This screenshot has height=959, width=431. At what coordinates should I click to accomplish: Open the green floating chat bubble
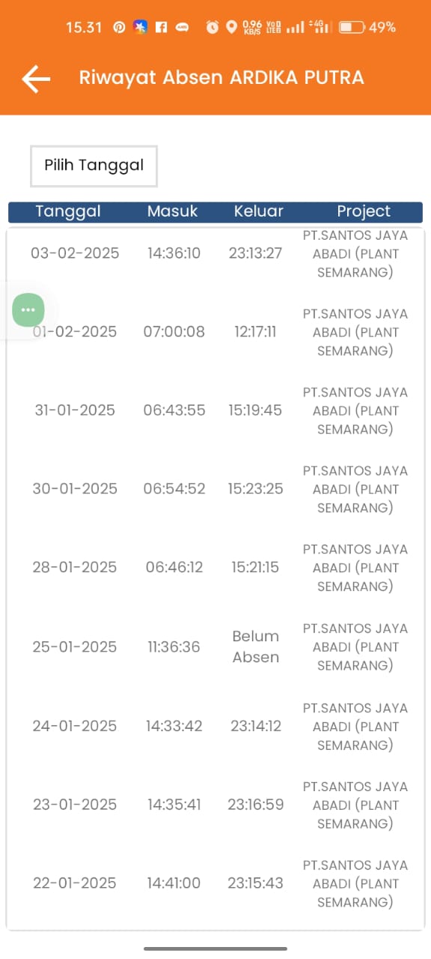(x=28, y=309)
